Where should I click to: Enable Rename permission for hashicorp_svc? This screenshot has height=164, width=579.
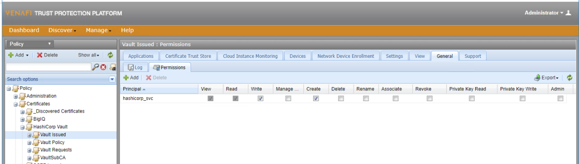(x=365, y=99)
